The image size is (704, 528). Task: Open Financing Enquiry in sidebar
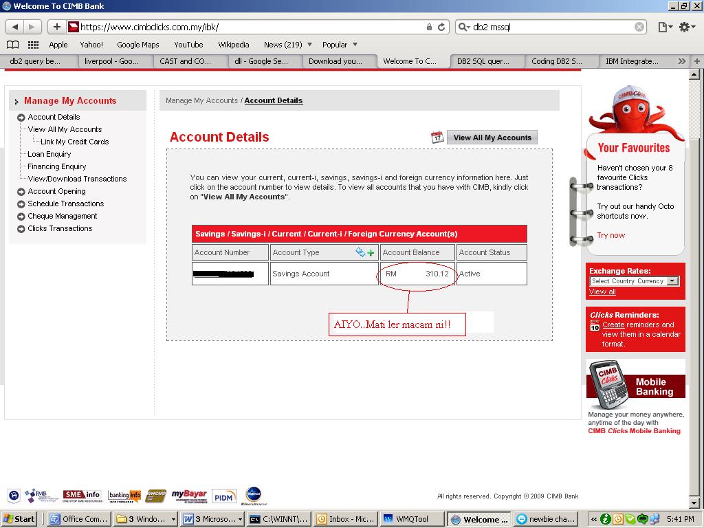57,166
